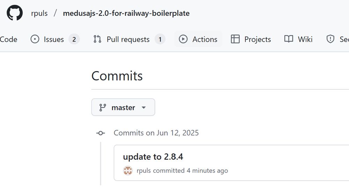The height and width of the screenshot is (188, 349).
Task: Click the Actions play icon
Action: 183,39
